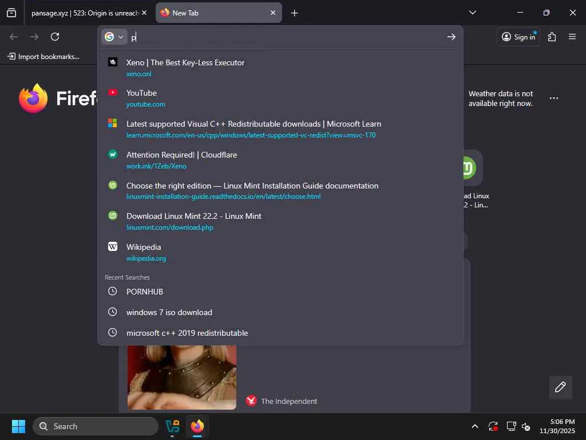Open work.ink/1Zeb/Xeno URL
This screenshot has width=586, height=440.
pos(156,166)
